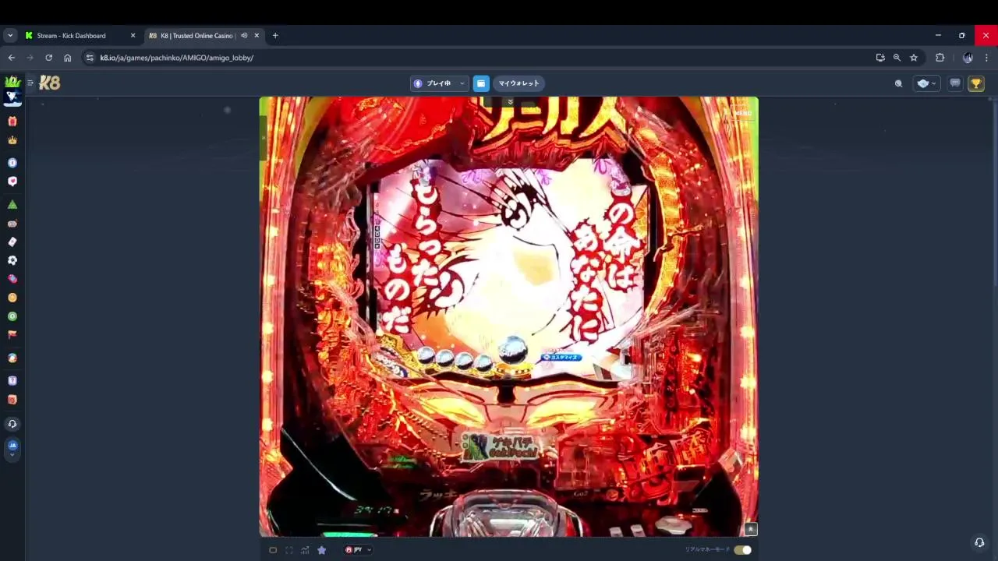Open the soccer ball sports icon
The image size is (998, 561).
pos(12,260)
